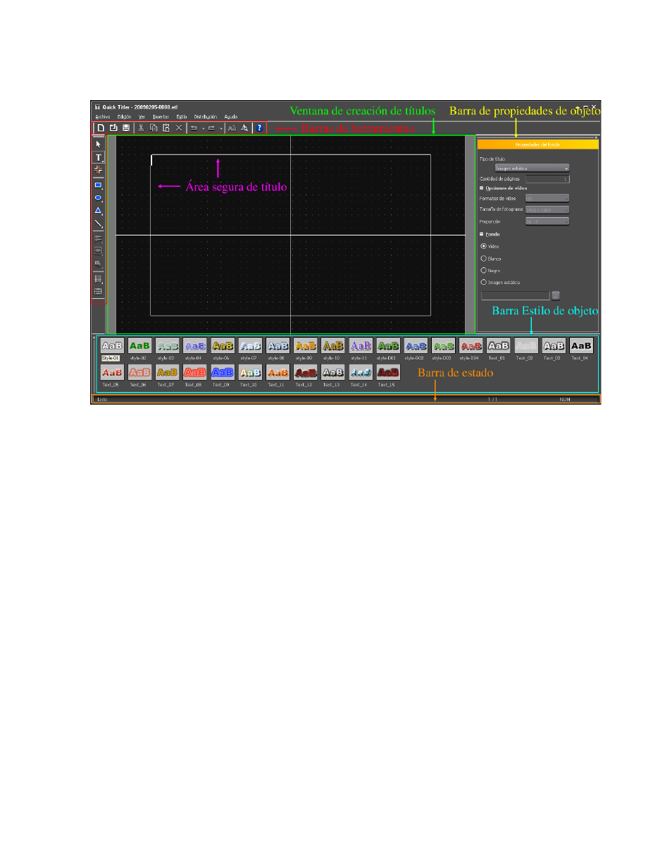Image resolution: width=672 pixels, height=865 pixels.
Task: Click the browse '...' button
Action: point(556,295)
